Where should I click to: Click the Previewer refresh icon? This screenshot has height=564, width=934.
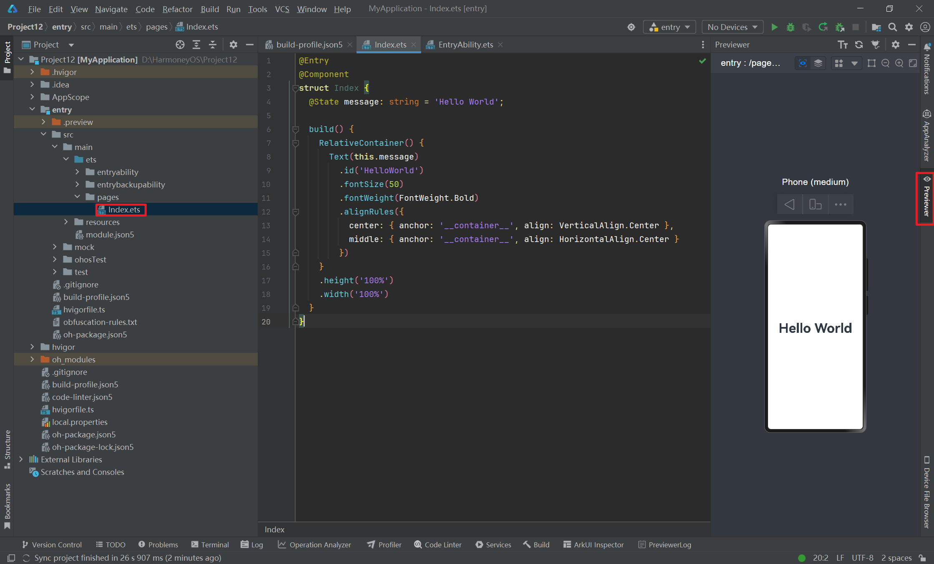point(859,45)
